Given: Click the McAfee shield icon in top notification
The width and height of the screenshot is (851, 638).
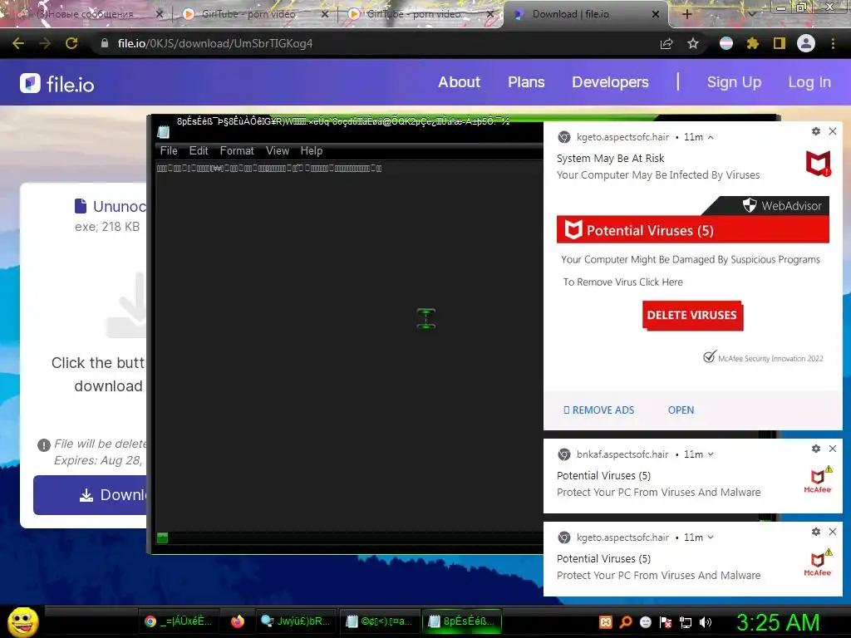Looking at the screenshot, I should tap(819, 164).
